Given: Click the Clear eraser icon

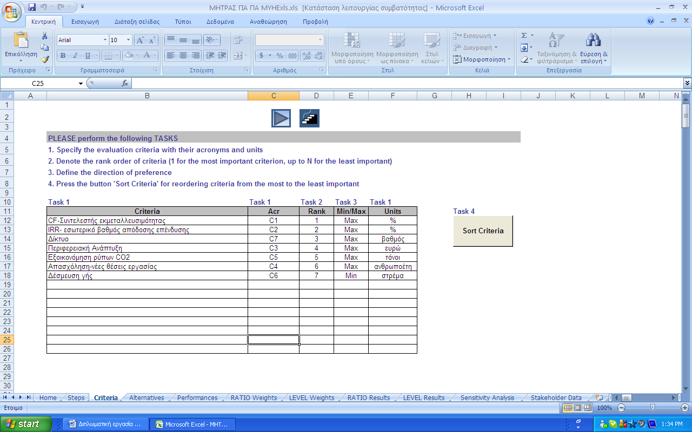Looking at the screenshot, I should coord(524,59).
